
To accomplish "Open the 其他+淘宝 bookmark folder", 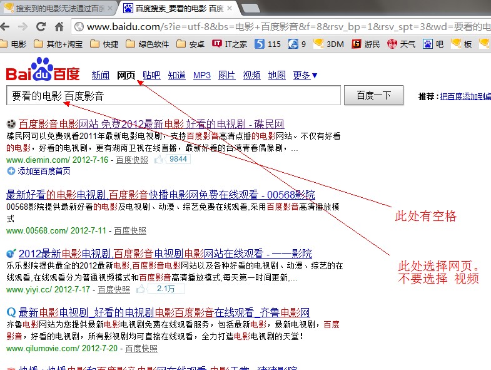I will 58,44.
